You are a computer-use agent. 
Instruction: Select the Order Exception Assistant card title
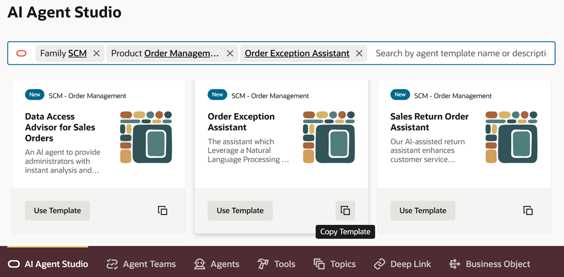point(241,122)
